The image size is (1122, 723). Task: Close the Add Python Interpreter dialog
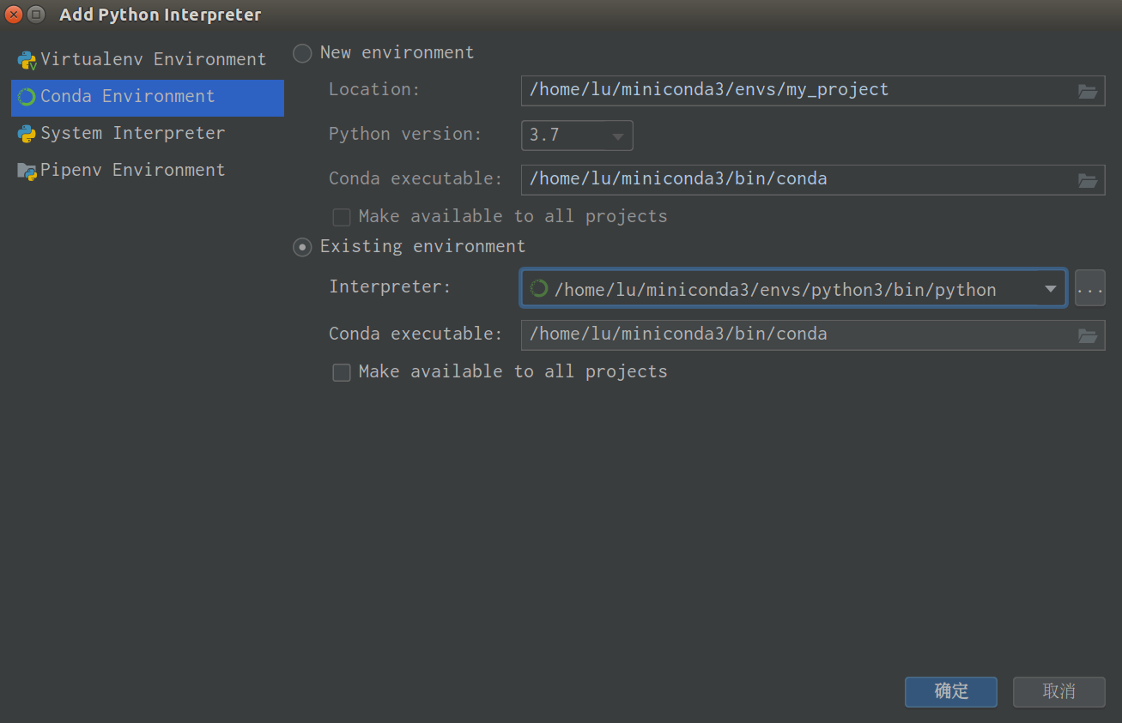tap(14, 15)
